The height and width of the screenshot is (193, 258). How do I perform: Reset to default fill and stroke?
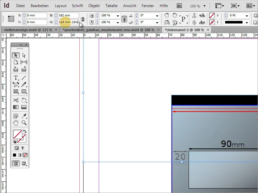15,141
